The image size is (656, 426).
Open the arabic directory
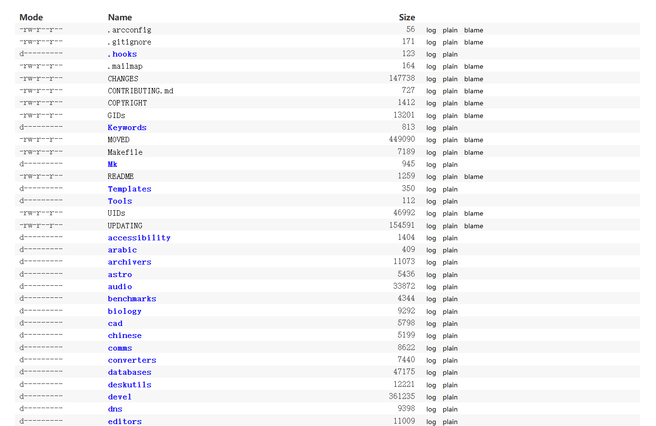coord(122,250)
